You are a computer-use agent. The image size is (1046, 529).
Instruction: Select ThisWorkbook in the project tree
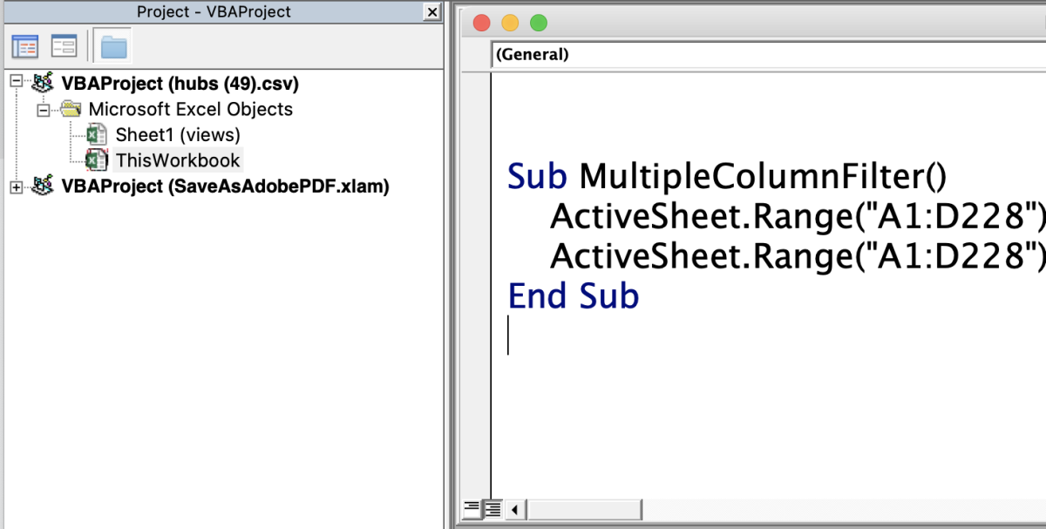pyautogui.click(x=178, y=160)
